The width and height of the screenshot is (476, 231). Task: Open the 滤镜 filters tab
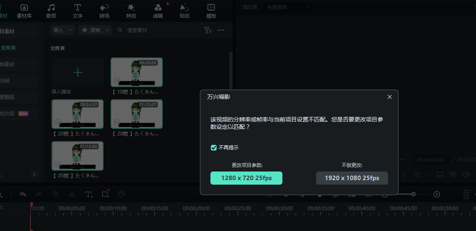point(158,11)
